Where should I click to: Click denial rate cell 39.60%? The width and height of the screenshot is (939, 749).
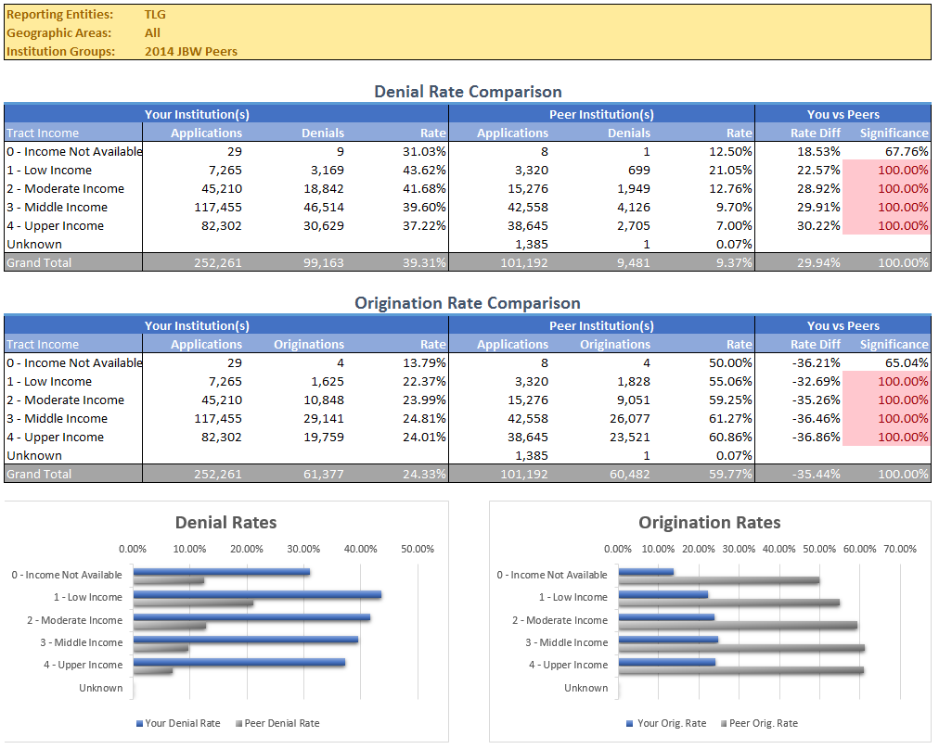click(424, 207)
